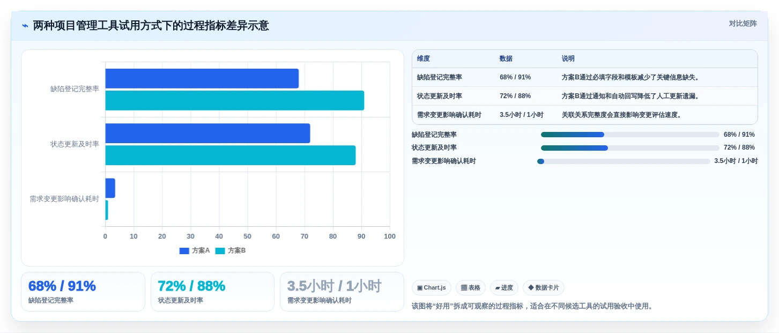The height and width of the screenshot is (333, 779).
Task: Click the 68% / 91% data card
Action: 83,292
